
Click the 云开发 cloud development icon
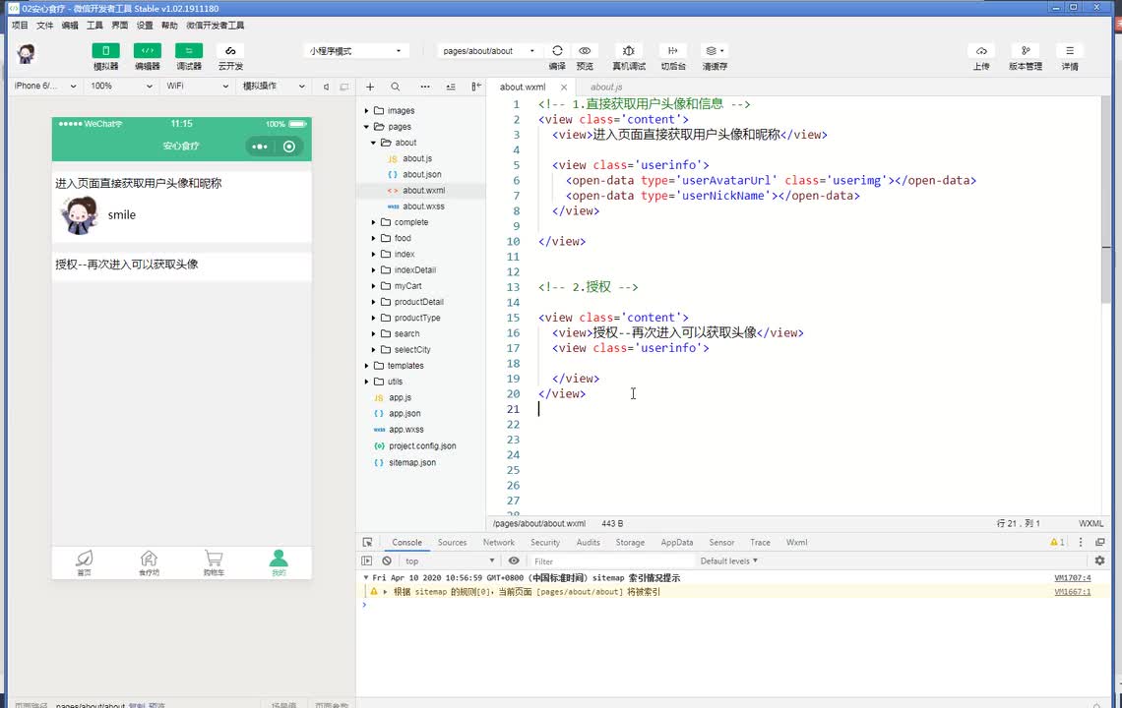point(230,51)
